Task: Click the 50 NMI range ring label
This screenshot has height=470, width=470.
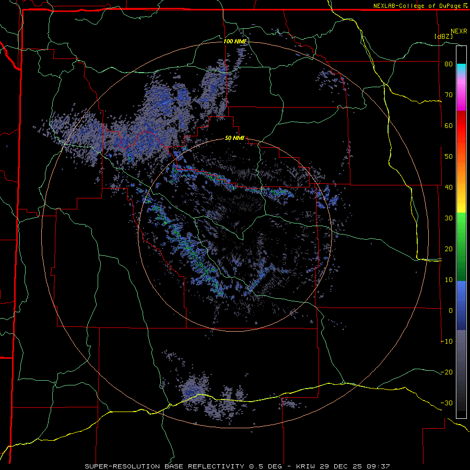Action: click(234, 138)
